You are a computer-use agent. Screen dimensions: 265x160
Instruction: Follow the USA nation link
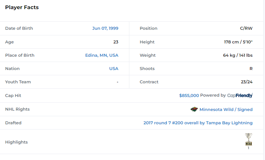coord(114,69)
